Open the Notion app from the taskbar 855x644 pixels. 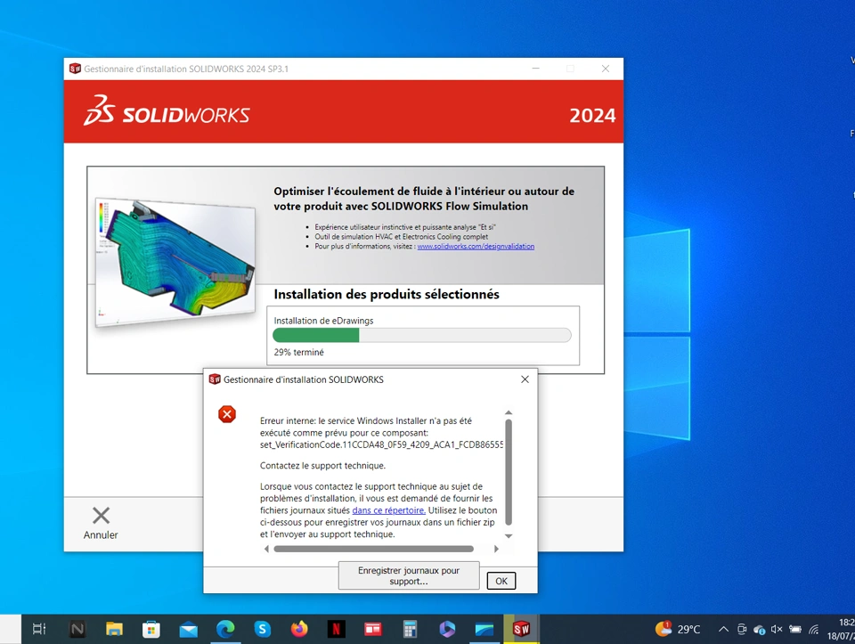tap(77, 629)
